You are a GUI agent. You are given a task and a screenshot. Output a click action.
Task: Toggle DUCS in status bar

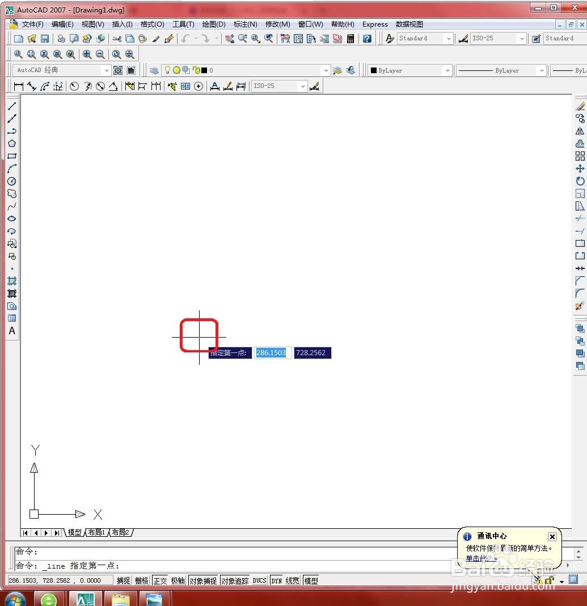click(x=260, y=580)
